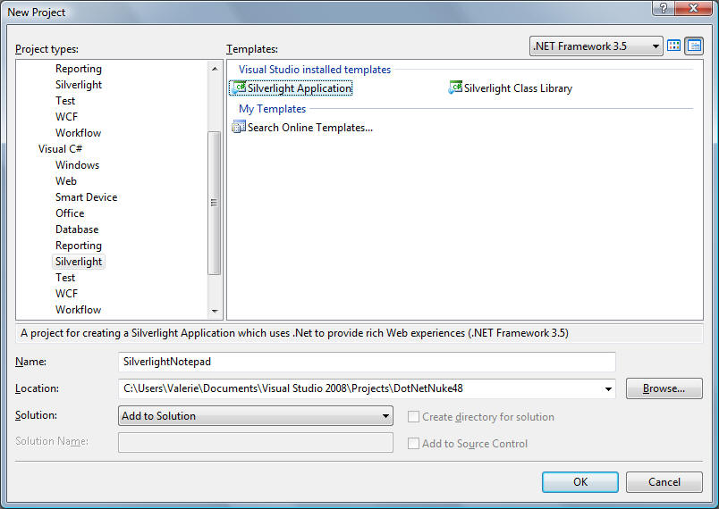Switch to small icons view

[x=694, y=46]
